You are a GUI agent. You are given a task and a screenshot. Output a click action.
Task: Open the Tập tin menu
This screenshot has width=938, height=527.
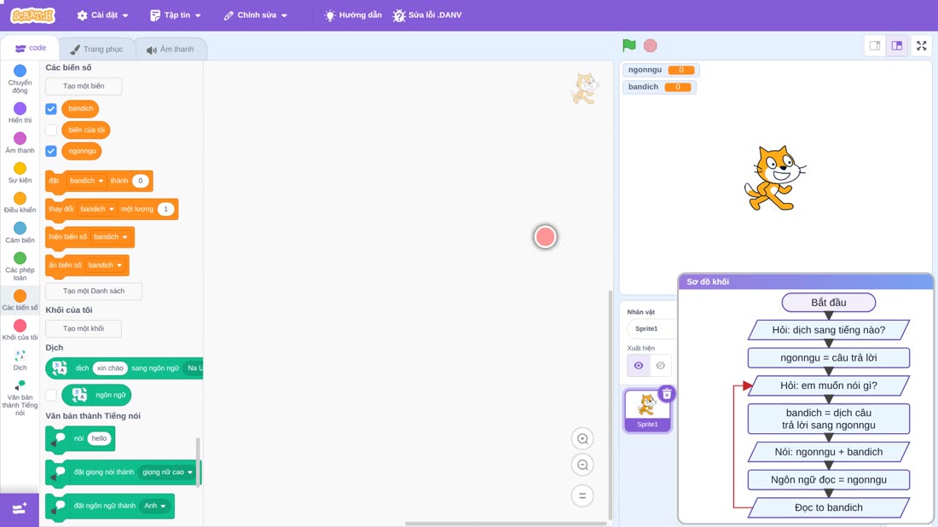(x=176, y=15)
